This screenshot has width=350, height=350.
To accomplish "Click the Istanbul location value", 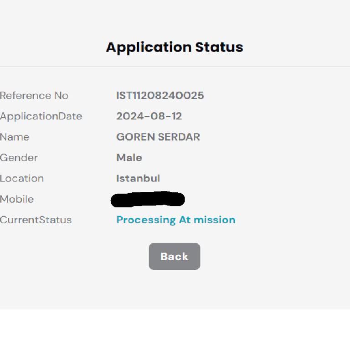I will pos(138,178).
